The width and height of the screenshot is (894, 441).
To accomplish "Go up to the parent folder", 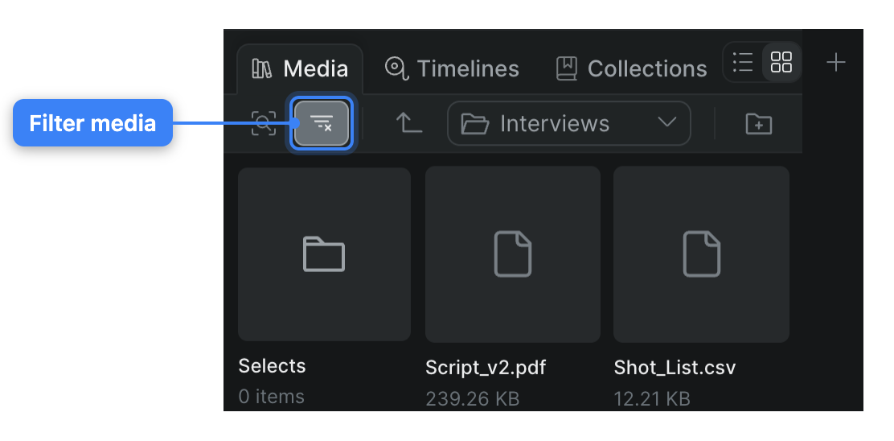I will point(409,123).
